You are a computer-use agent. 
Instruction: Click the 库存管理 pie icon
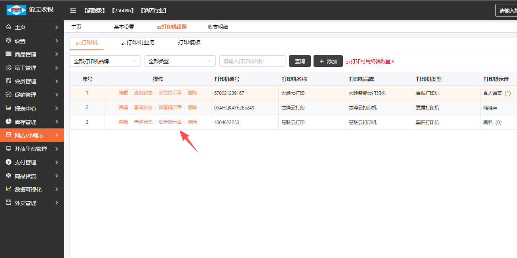(x=9, y=122)
